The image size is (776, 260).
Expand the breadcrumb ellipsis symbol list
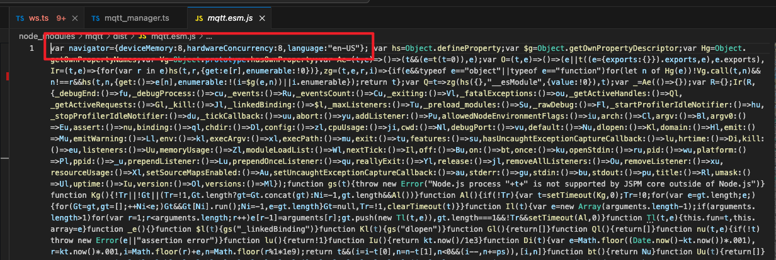(210, 37)
